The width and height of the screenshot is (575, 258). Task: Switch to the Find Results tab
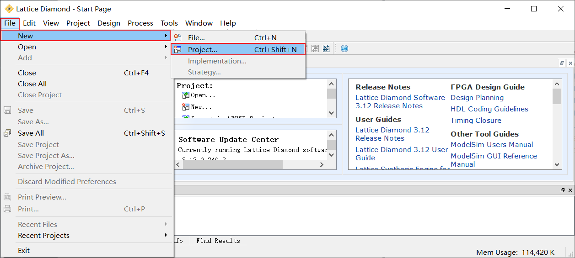[x=218, y=241]
